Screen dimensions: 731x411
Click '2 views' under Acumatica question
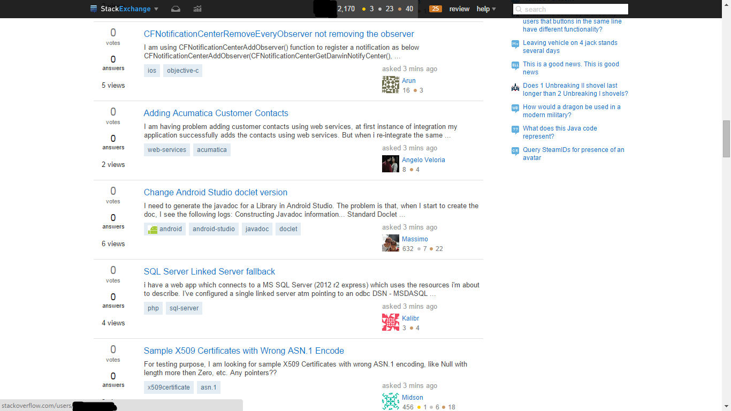click(113, 164)
